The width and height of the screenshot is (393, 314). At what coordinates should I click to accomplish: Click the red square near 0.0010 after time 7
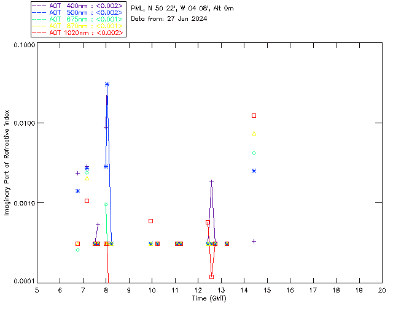pos(87,201)
